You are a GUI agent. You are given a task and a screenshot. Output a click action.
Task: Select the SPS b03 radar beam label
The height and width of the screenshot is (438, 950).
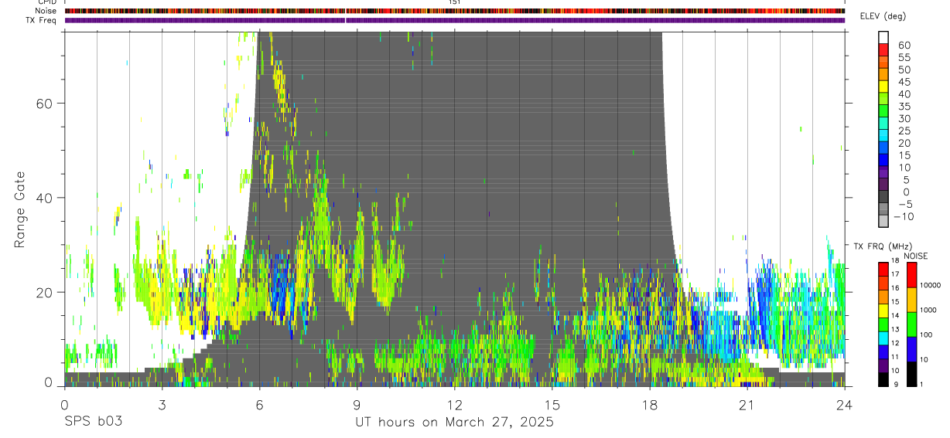93,422
